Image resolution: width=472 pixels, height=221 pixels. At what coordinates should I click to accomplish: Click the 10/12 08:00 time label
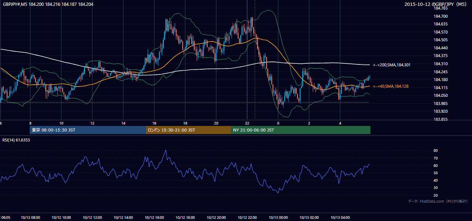pyautogui.click(x=30, y=218)
